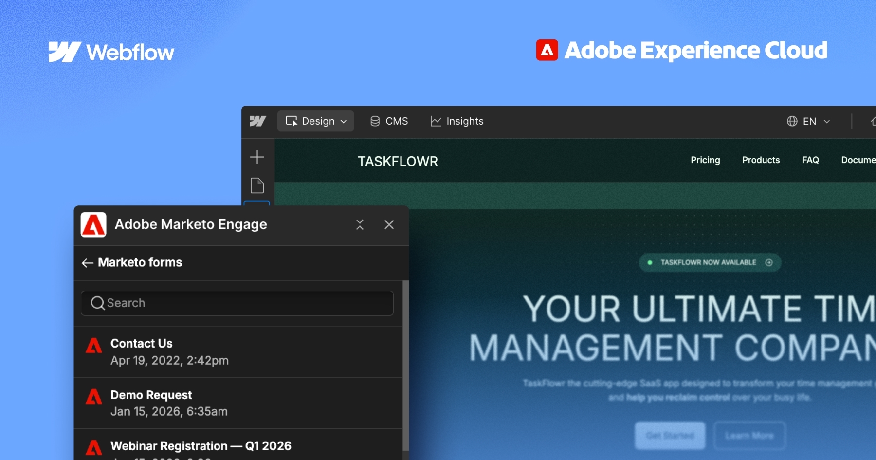Click the Learn More button
Image resolution: width=876 pixels, height=460 pixels.
tap(749, 436)
